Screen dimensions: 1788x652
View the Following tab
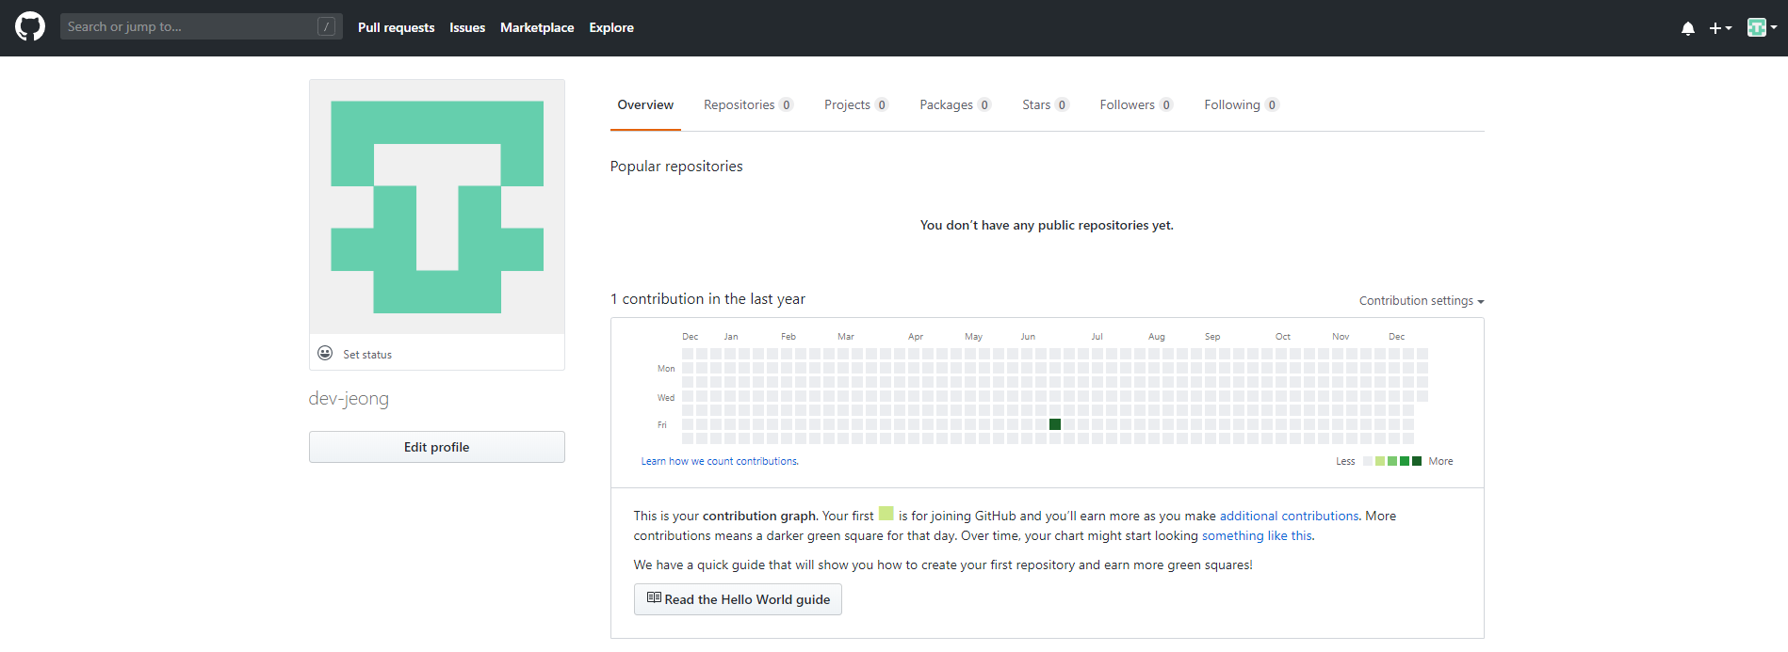coord(1242,104)
